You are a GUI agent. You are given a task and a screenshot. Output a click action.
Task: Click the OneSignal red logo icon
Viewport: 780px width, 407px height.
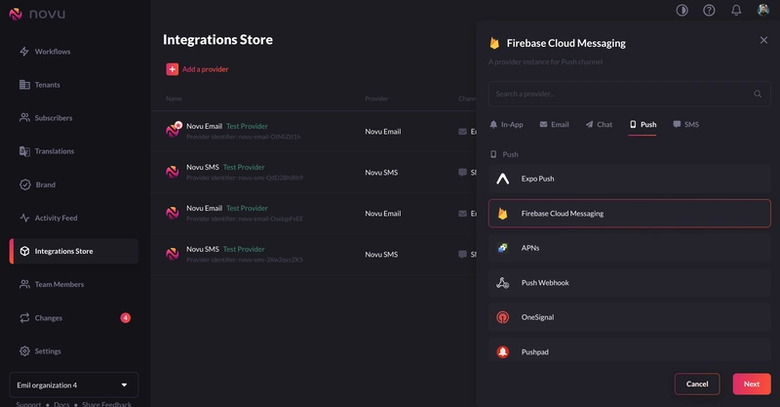(503, 317)
